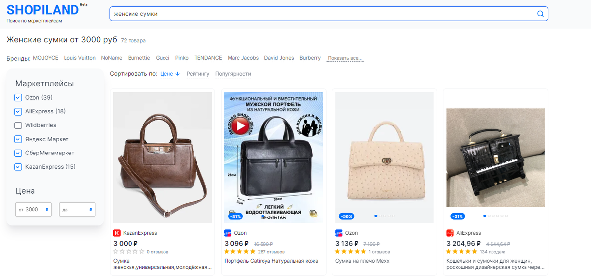Filter by brand Louis Vuitton

point(80,58)
